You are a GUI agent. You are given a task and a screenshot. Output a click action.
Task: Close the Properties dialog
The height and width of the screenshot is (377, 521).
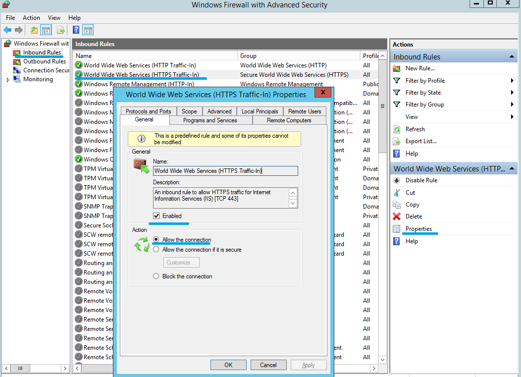pos(323,92)
